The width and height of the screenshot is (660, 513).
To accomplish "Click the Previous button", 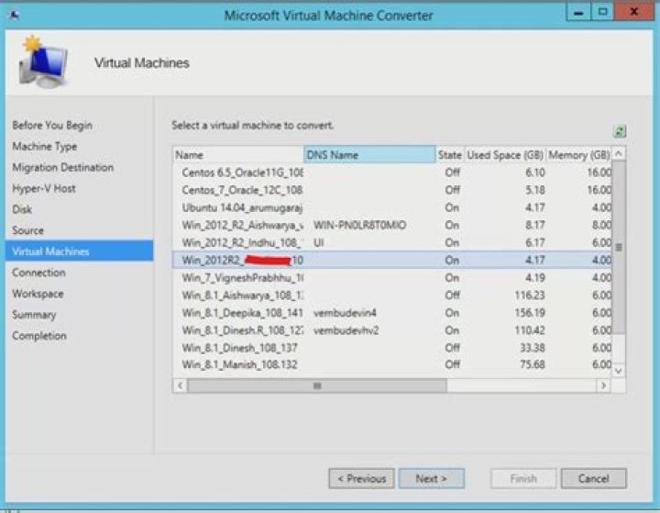I will [361, 478].
